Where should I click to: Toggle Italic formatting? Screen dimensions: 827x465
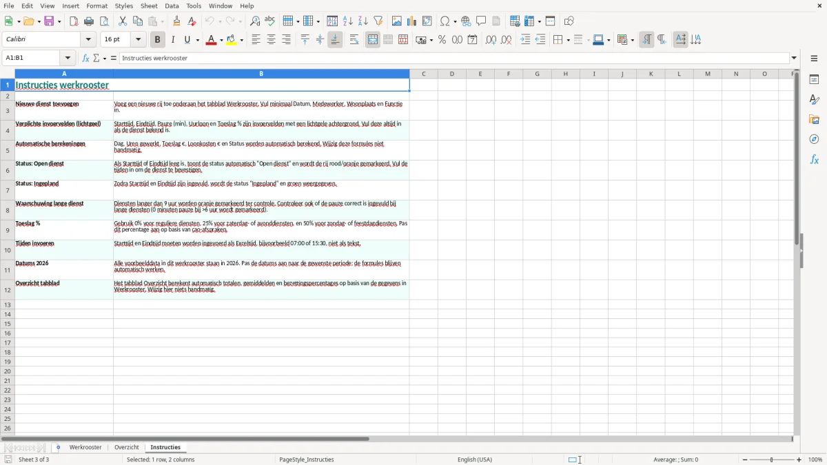[x=173, y=40]
